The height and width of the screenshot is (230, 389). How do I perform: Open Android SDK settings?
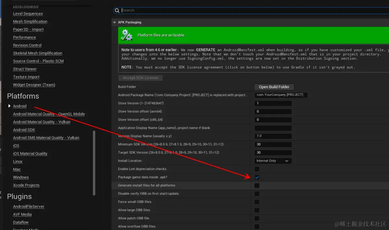pyautogui.click(x=24, y=130)
